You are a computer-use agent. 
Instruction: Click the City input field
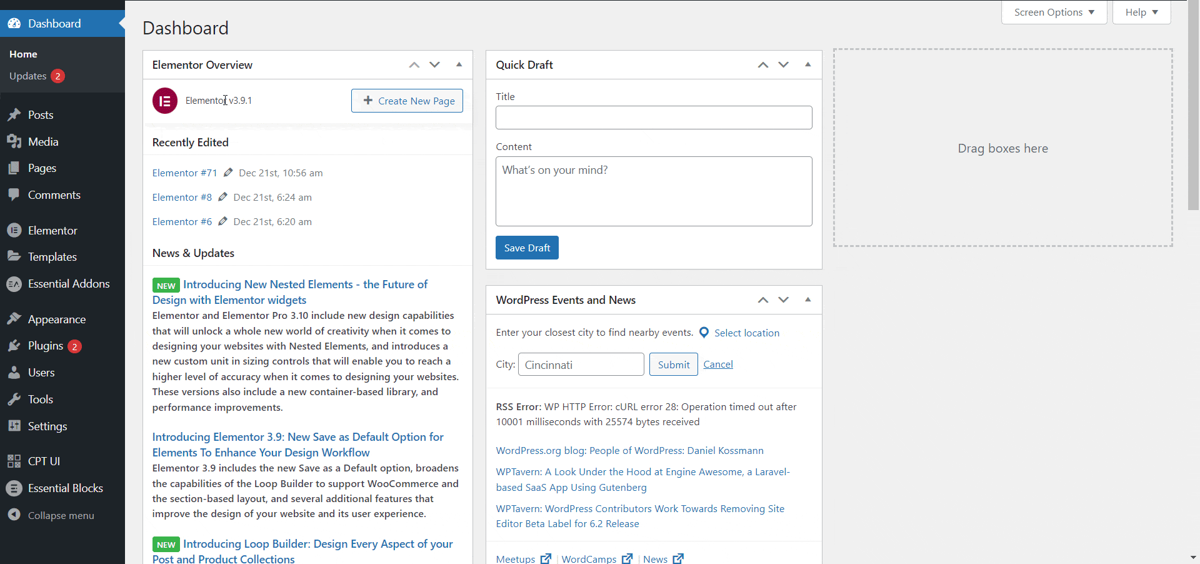tap(581, 365)
